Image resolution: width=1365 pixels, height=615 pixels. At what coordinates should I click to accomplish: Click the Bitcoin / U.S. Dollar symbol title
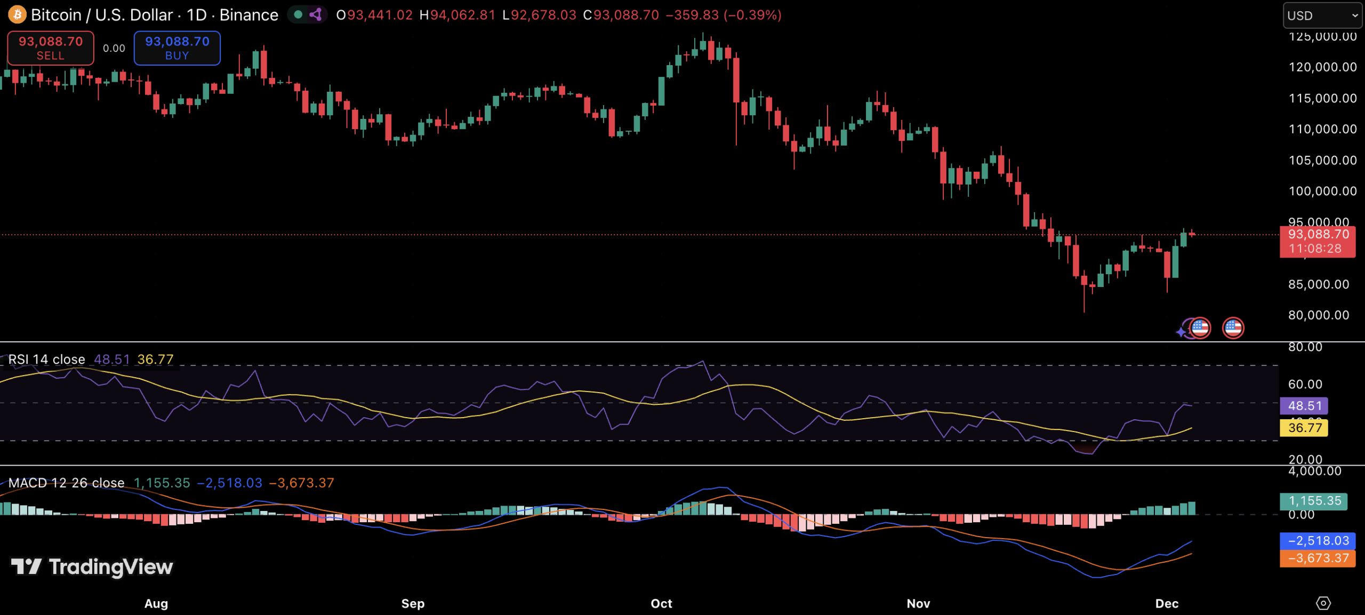point(101,15)
